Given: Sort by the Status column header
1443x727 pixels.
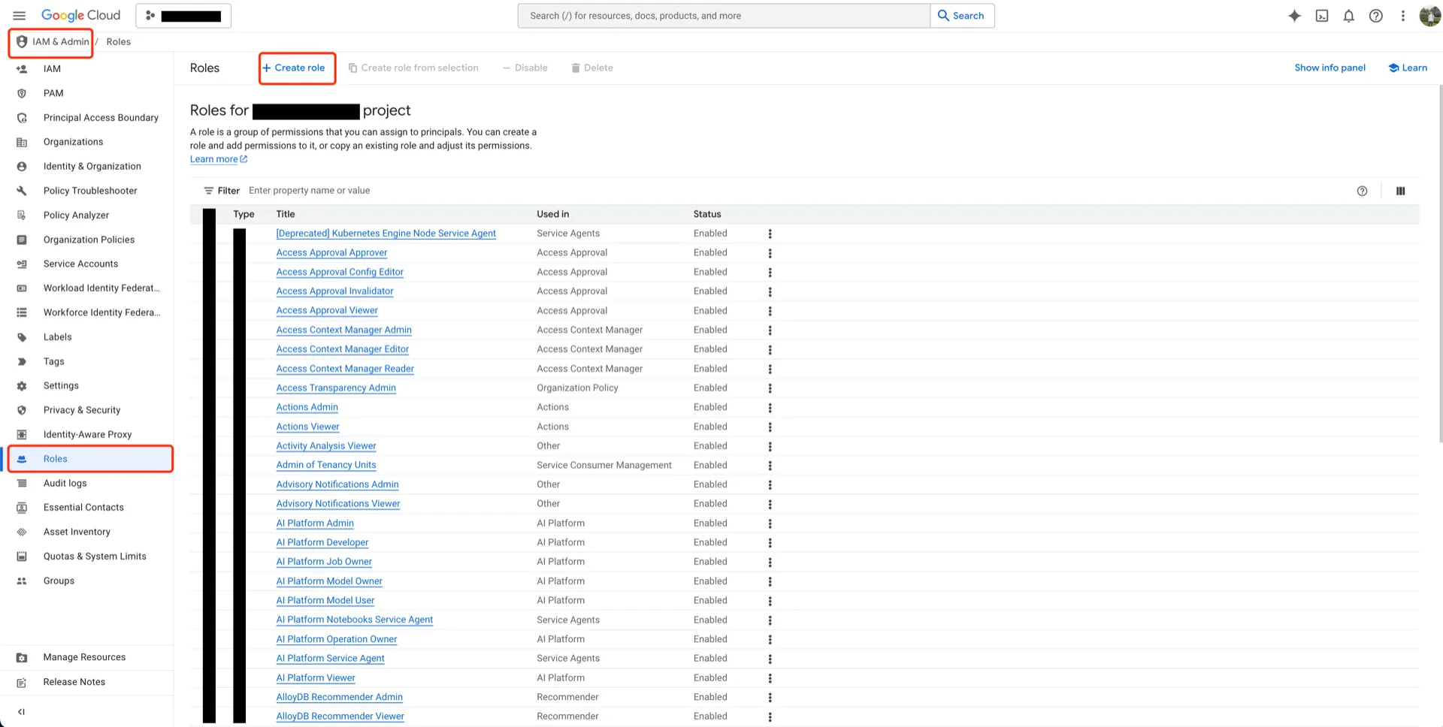Looking at the screenshot, I should point(707,214).
